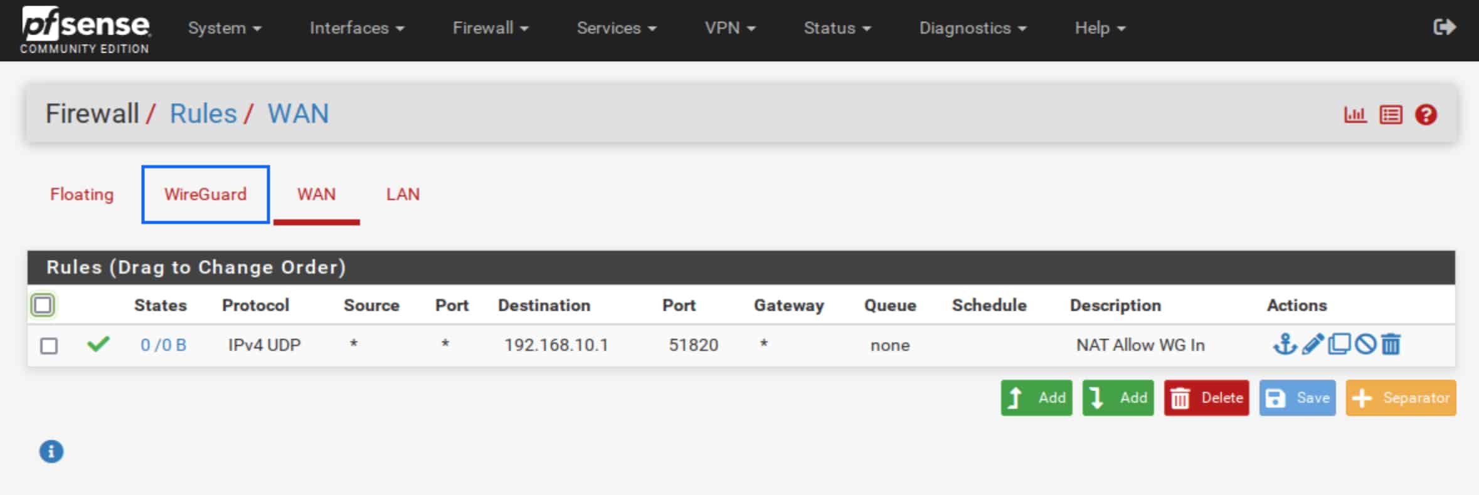Open status graph bar chart icon
This screenshot has width=1479, height=495.
coord(1355,115)
